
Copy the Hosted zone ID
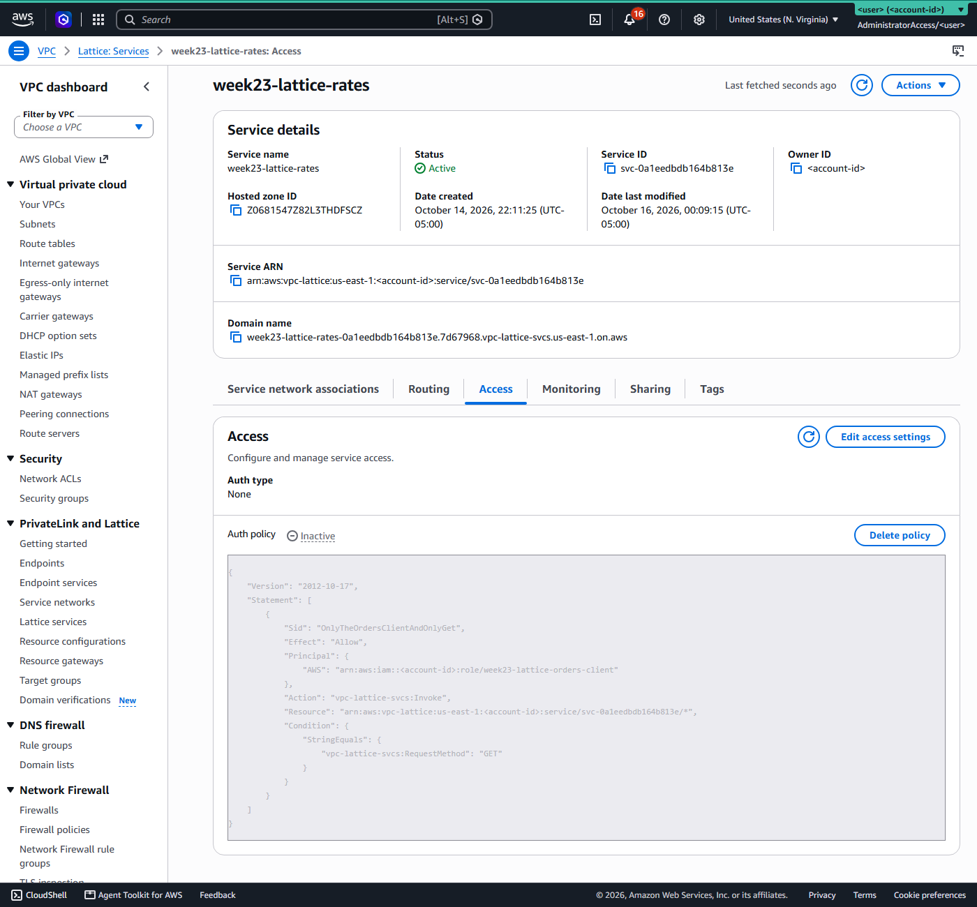236,210
